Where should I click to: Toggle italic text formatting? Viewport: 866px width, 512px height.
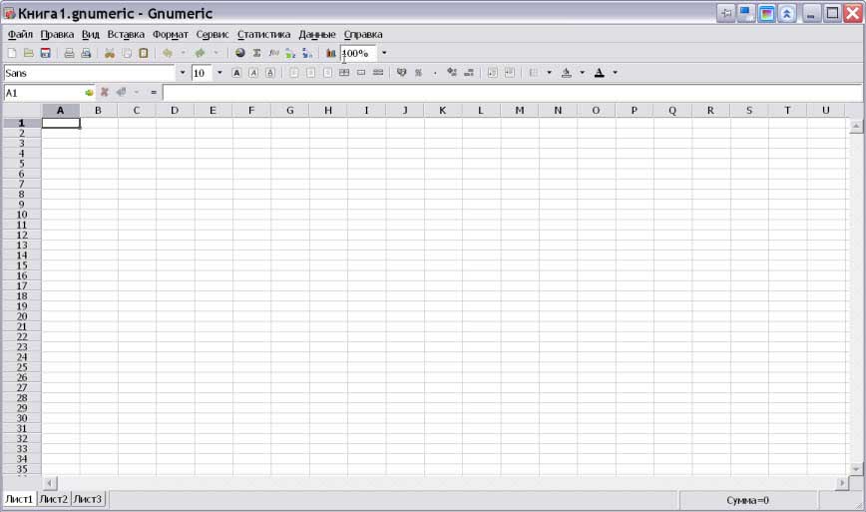click(253, 73)
